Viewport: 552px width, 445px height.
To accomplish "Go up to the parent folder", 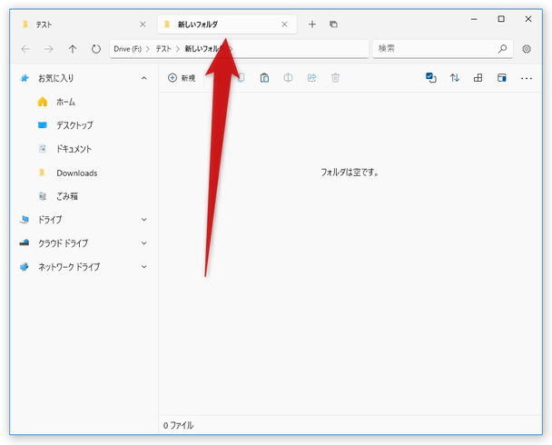I will point(73,49).
